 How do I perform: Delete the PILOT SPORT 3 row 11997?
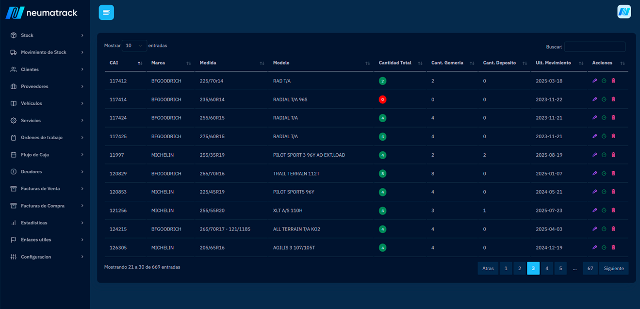click(613, 155)
